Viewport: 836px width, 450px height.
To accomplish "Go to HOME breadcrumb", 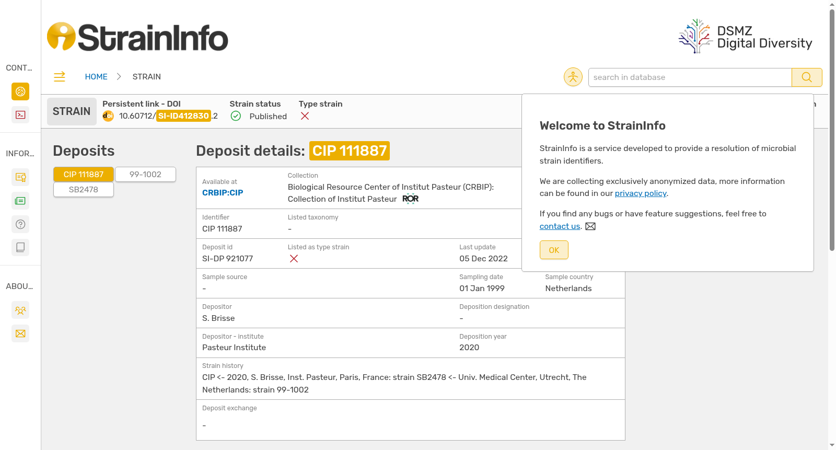I will point(96,77).
